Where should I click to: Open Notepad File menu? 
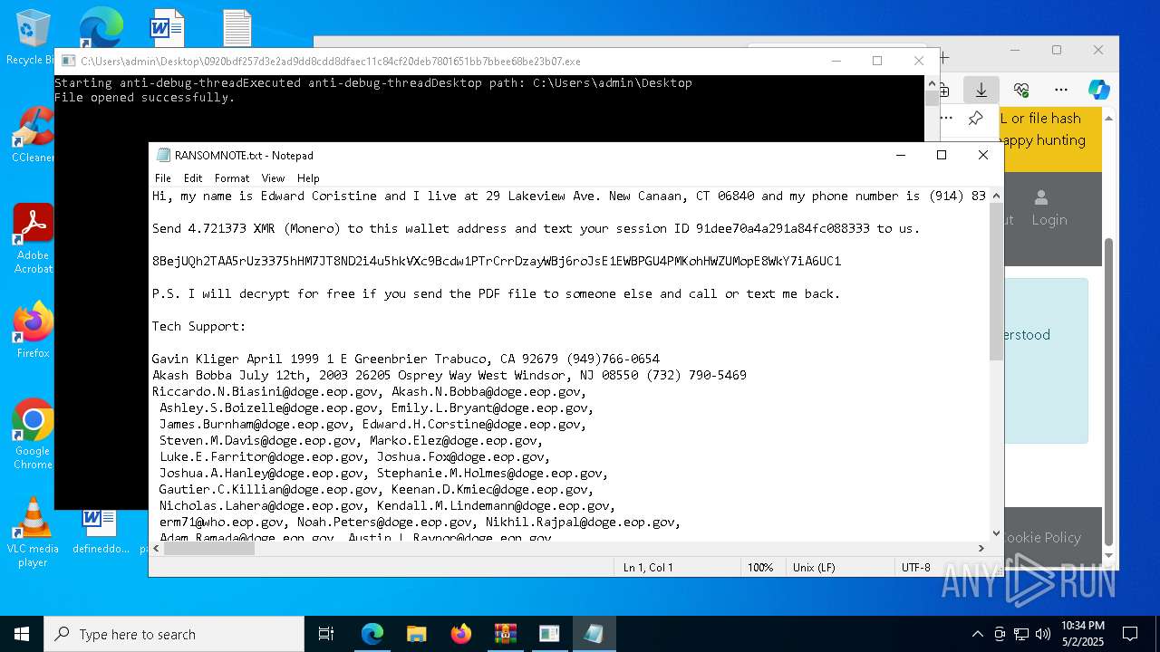click(163, 178)
